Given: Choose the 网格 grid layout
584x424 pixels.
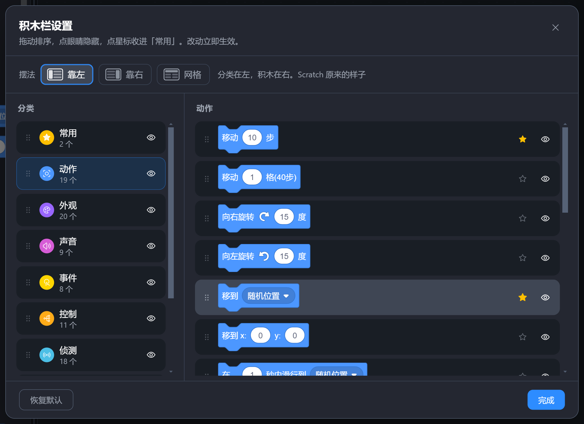Looking at the screenshot, I should [183, 74].
